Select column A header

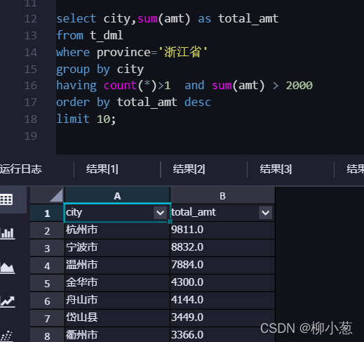117,196
